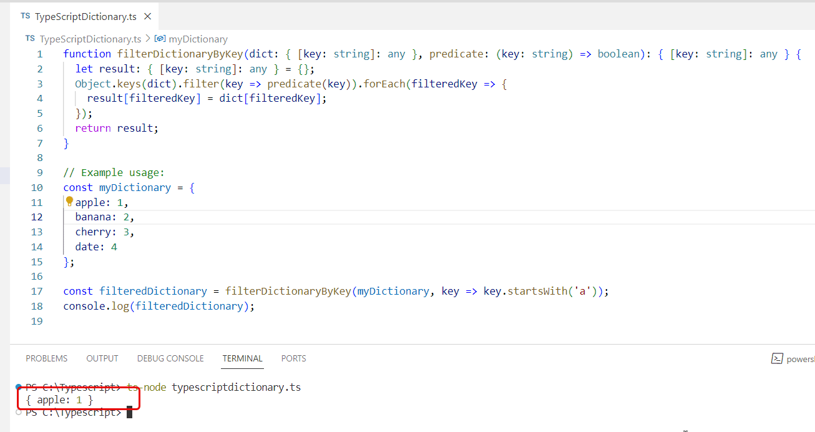
Task: Select the TypeScriptDictionary.ts editor tab
Action: pos(84,16)
